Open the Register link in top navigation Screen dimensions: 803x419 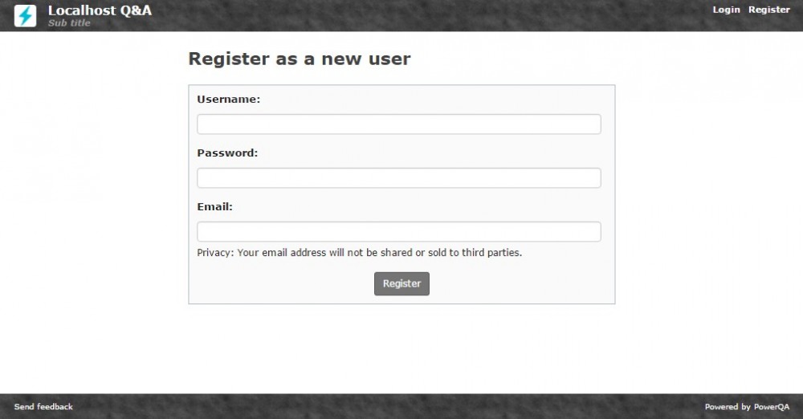click(x=769, y=10)
